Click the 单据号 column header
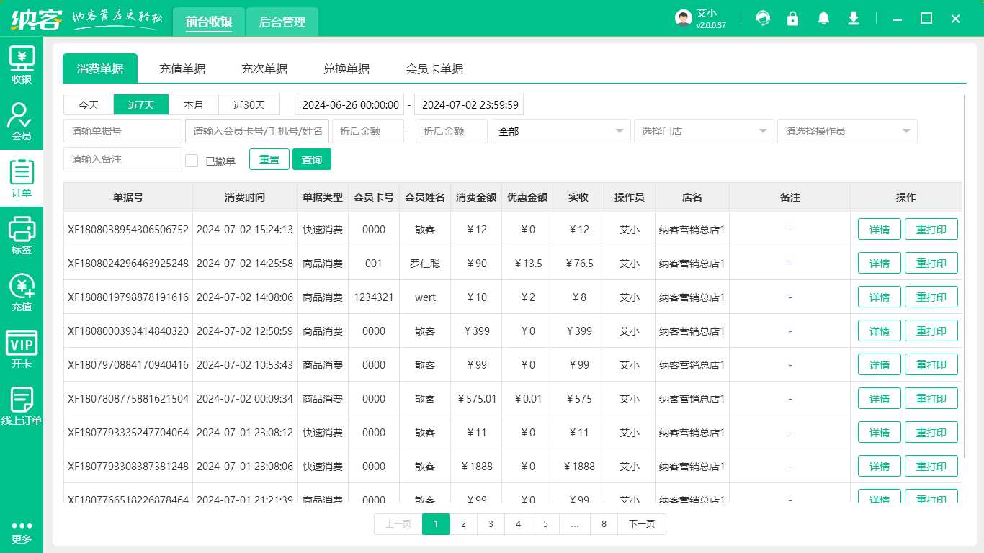The width and height of the screenshot is (984, 553). [128, 197]
